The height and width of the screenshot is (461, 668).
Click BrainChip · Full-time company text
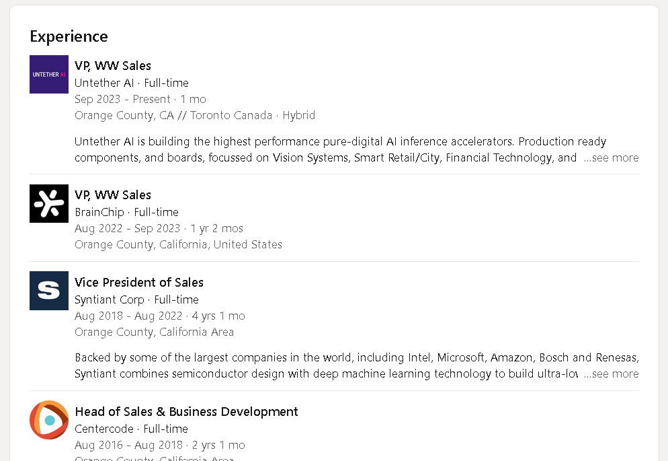point(126,212)
